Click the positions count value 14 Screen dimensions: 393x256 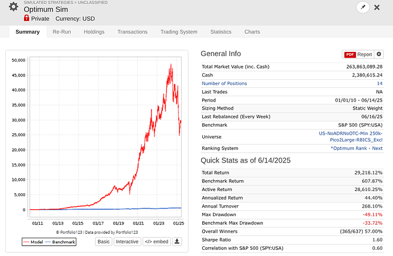click(x=380, y=83)
